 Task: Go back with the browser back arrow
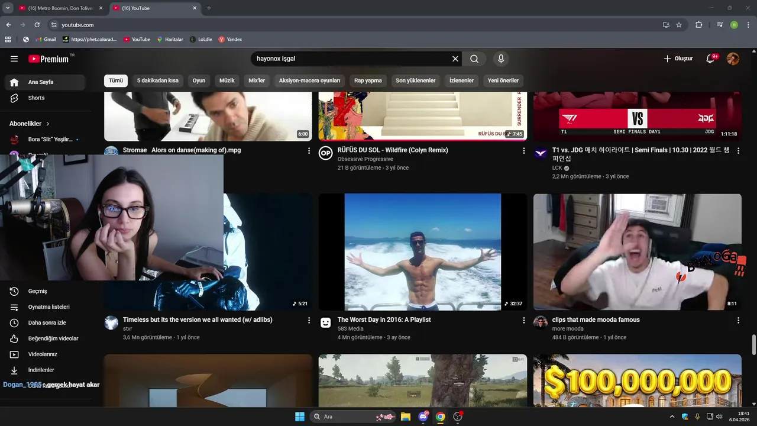8,25
